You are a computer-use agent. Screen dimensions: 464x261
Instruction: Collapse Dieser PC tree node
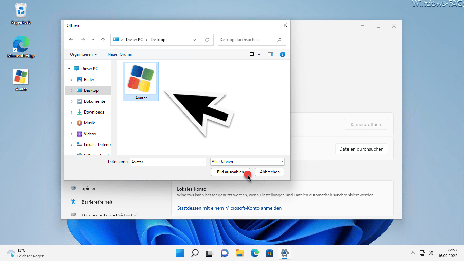point(69,69)
